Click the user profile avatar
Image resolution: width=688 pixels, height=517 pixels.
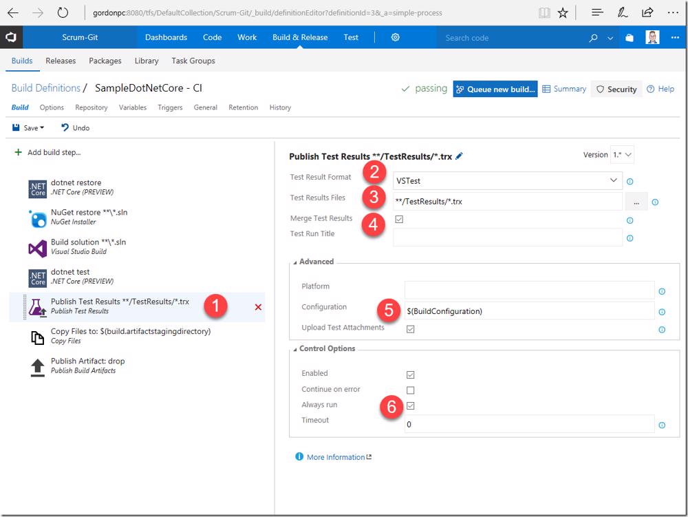pyautogui.click(x=652, y=37)
